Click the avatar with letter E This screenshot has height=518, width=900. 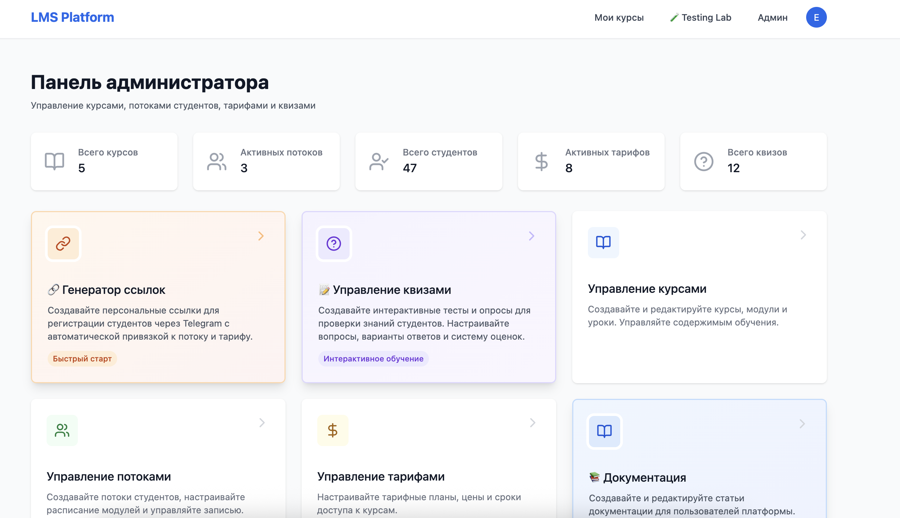pyautogui.click(x=816, y=17)
